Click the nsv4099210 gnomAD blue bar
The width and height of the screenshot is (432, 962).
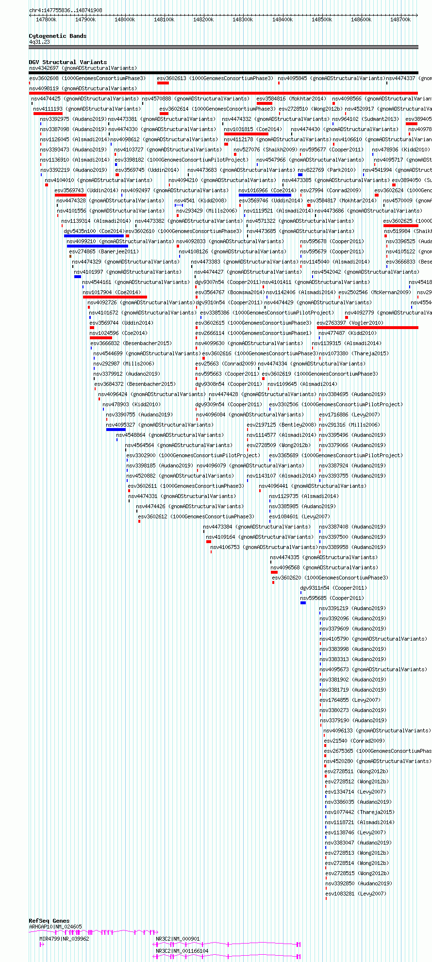pos(98,246)
